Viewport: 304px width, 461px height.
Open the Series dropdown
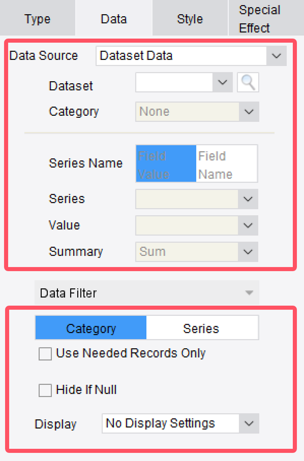248,199
